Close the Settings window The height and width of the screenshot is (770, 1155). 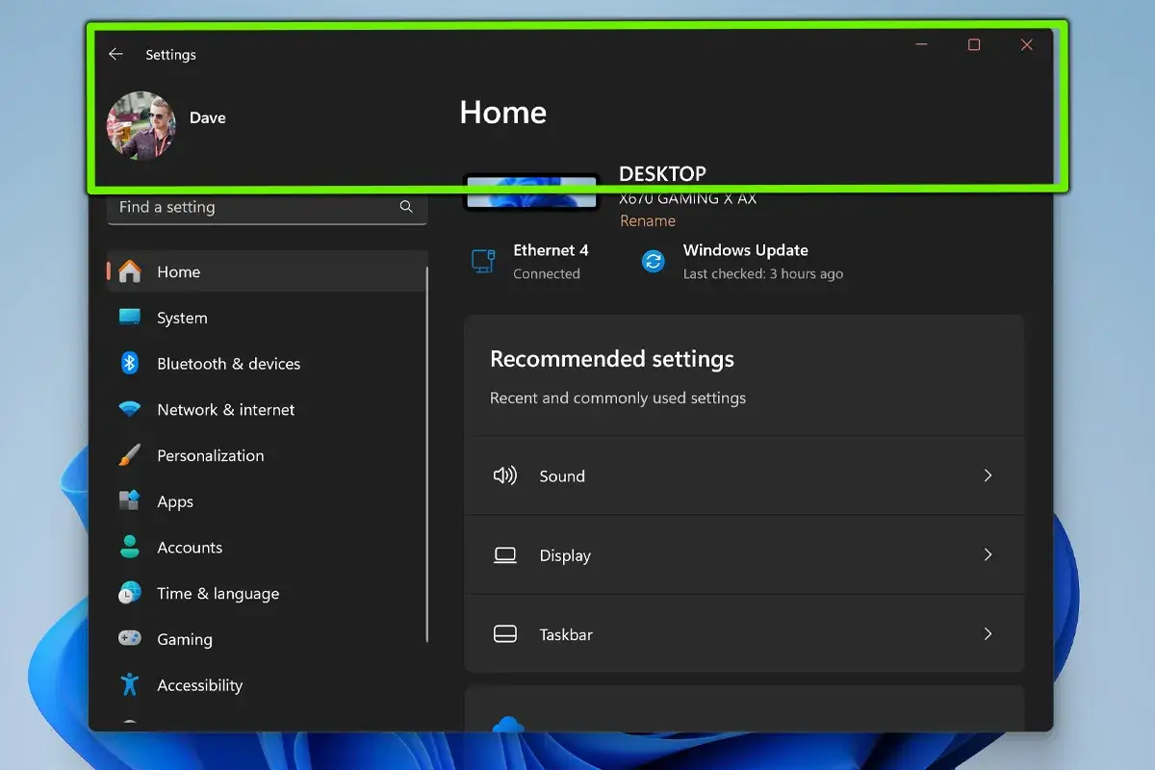coord(1027,45)
